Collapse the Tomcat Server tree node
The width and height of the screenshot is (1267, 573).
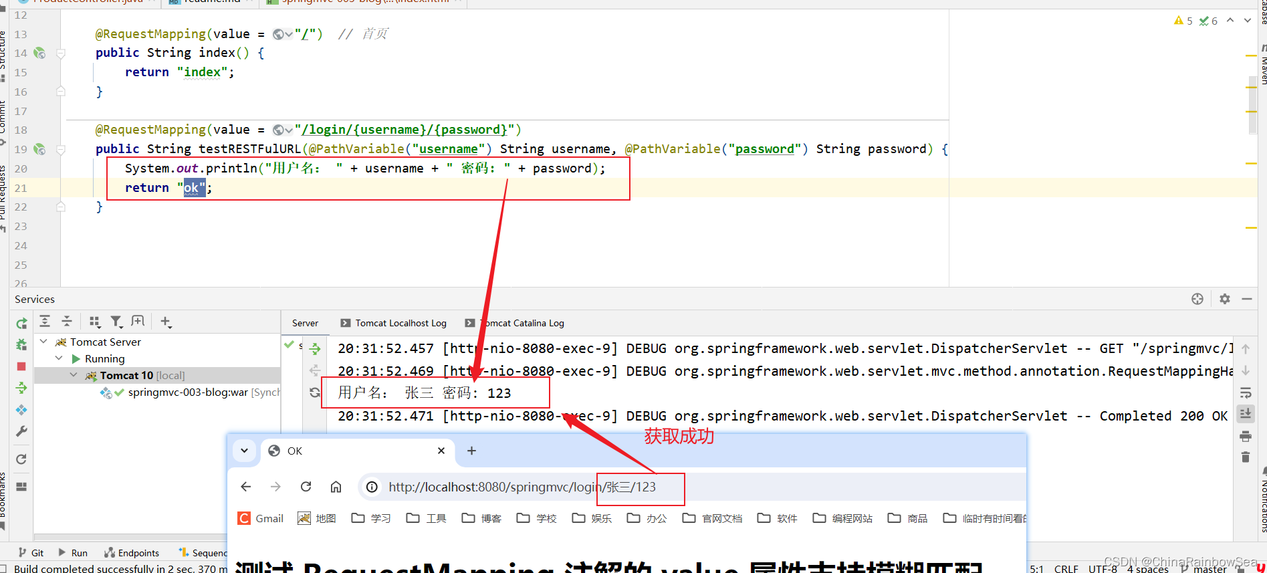43,342
